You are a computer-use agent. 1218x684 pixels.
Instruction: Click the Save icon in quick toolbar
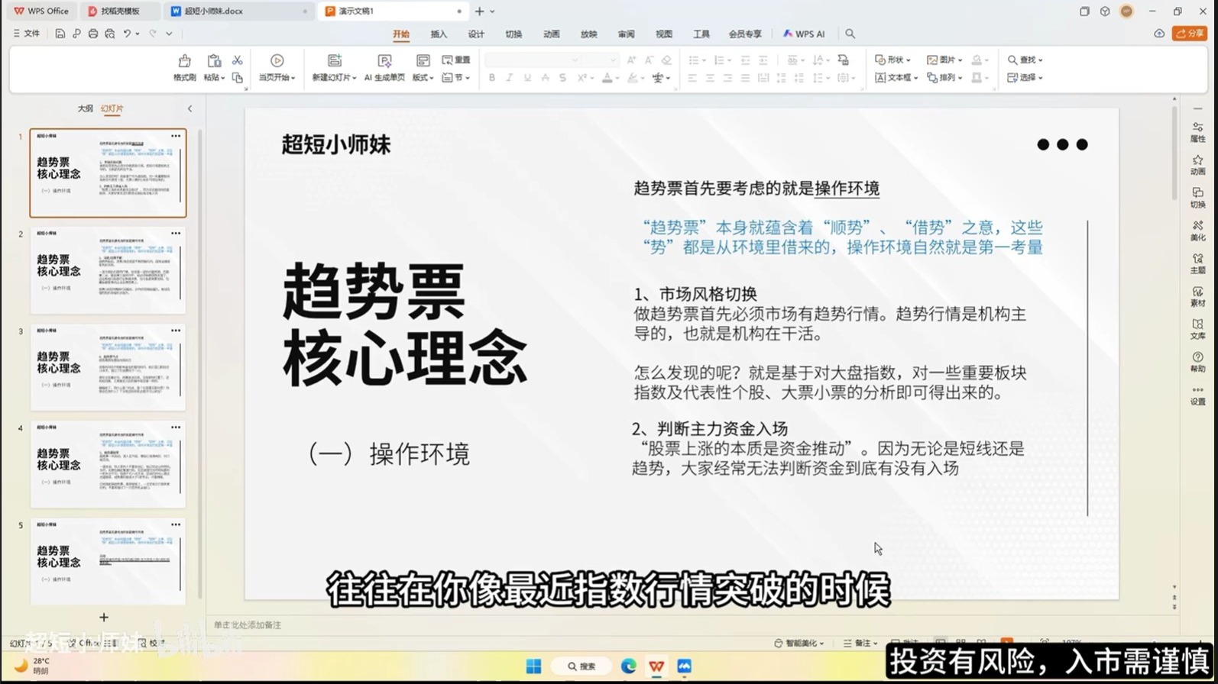click(60, 34)
